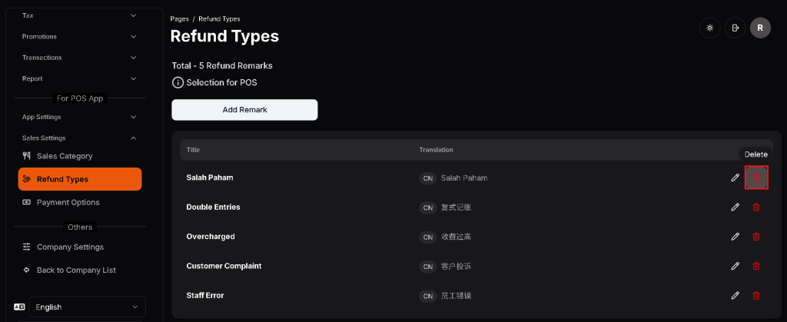Viewport: 787px width, 322px height.
Task: Click pencil icon for Double Entries
Action: 736,207
